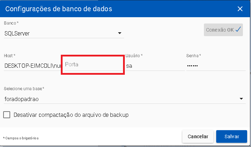Click the Campos obrigatórios footnote
Screen dimensions: 251x147
point(21,138)
